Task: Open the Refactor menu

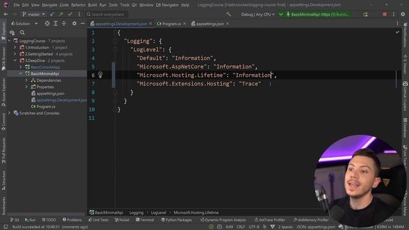Action: tap(78, 5)
